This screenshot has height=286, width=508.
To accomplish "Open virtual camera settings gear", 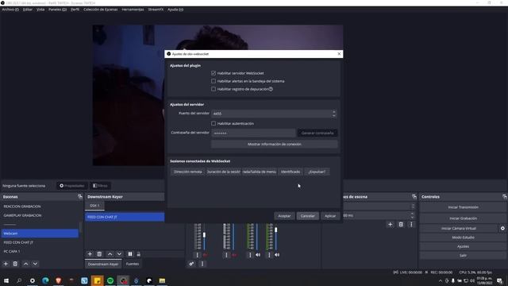I will (502, 228).
